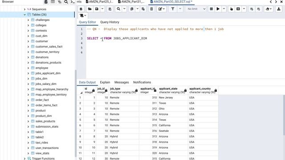
Task: Click the Commit transaction icon
Action: pos(252,9)
